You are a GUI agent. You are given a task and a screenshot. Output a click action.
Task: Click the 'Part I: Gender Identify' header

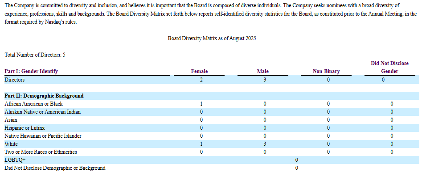pyautogui.click(x=31, y=71)
